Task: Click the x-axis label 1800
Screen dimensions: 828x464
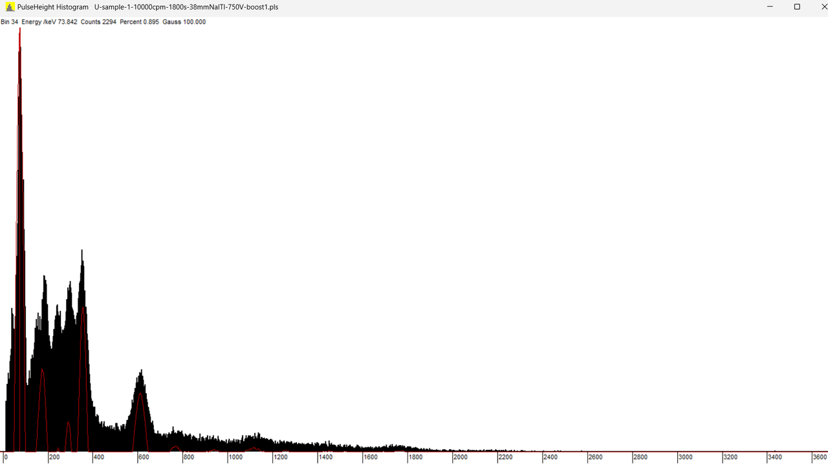Action: point(415,458)
